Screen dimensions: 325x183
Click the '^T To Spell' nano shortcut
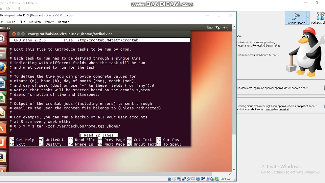(x=169, y=144)
